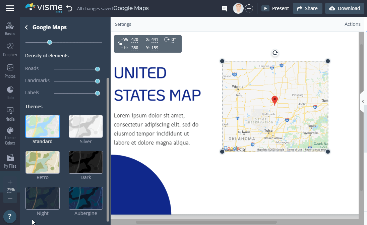Go back from the Google Maps panel
This screenshot has width=367, height=225.
pyautogui.click(x=26, y=27)
